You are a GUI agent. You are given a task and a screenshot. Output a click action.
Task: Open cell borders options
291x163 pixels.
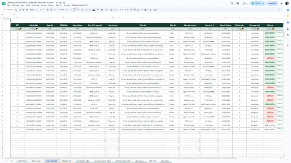point(102,10)
